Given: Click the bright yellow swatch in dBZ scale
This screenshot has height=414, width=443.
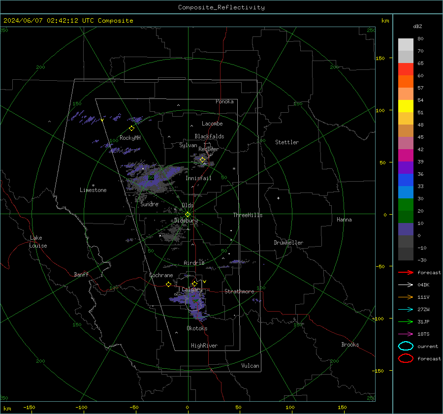Looking at the screenshot, I should [x=406, y=106].
